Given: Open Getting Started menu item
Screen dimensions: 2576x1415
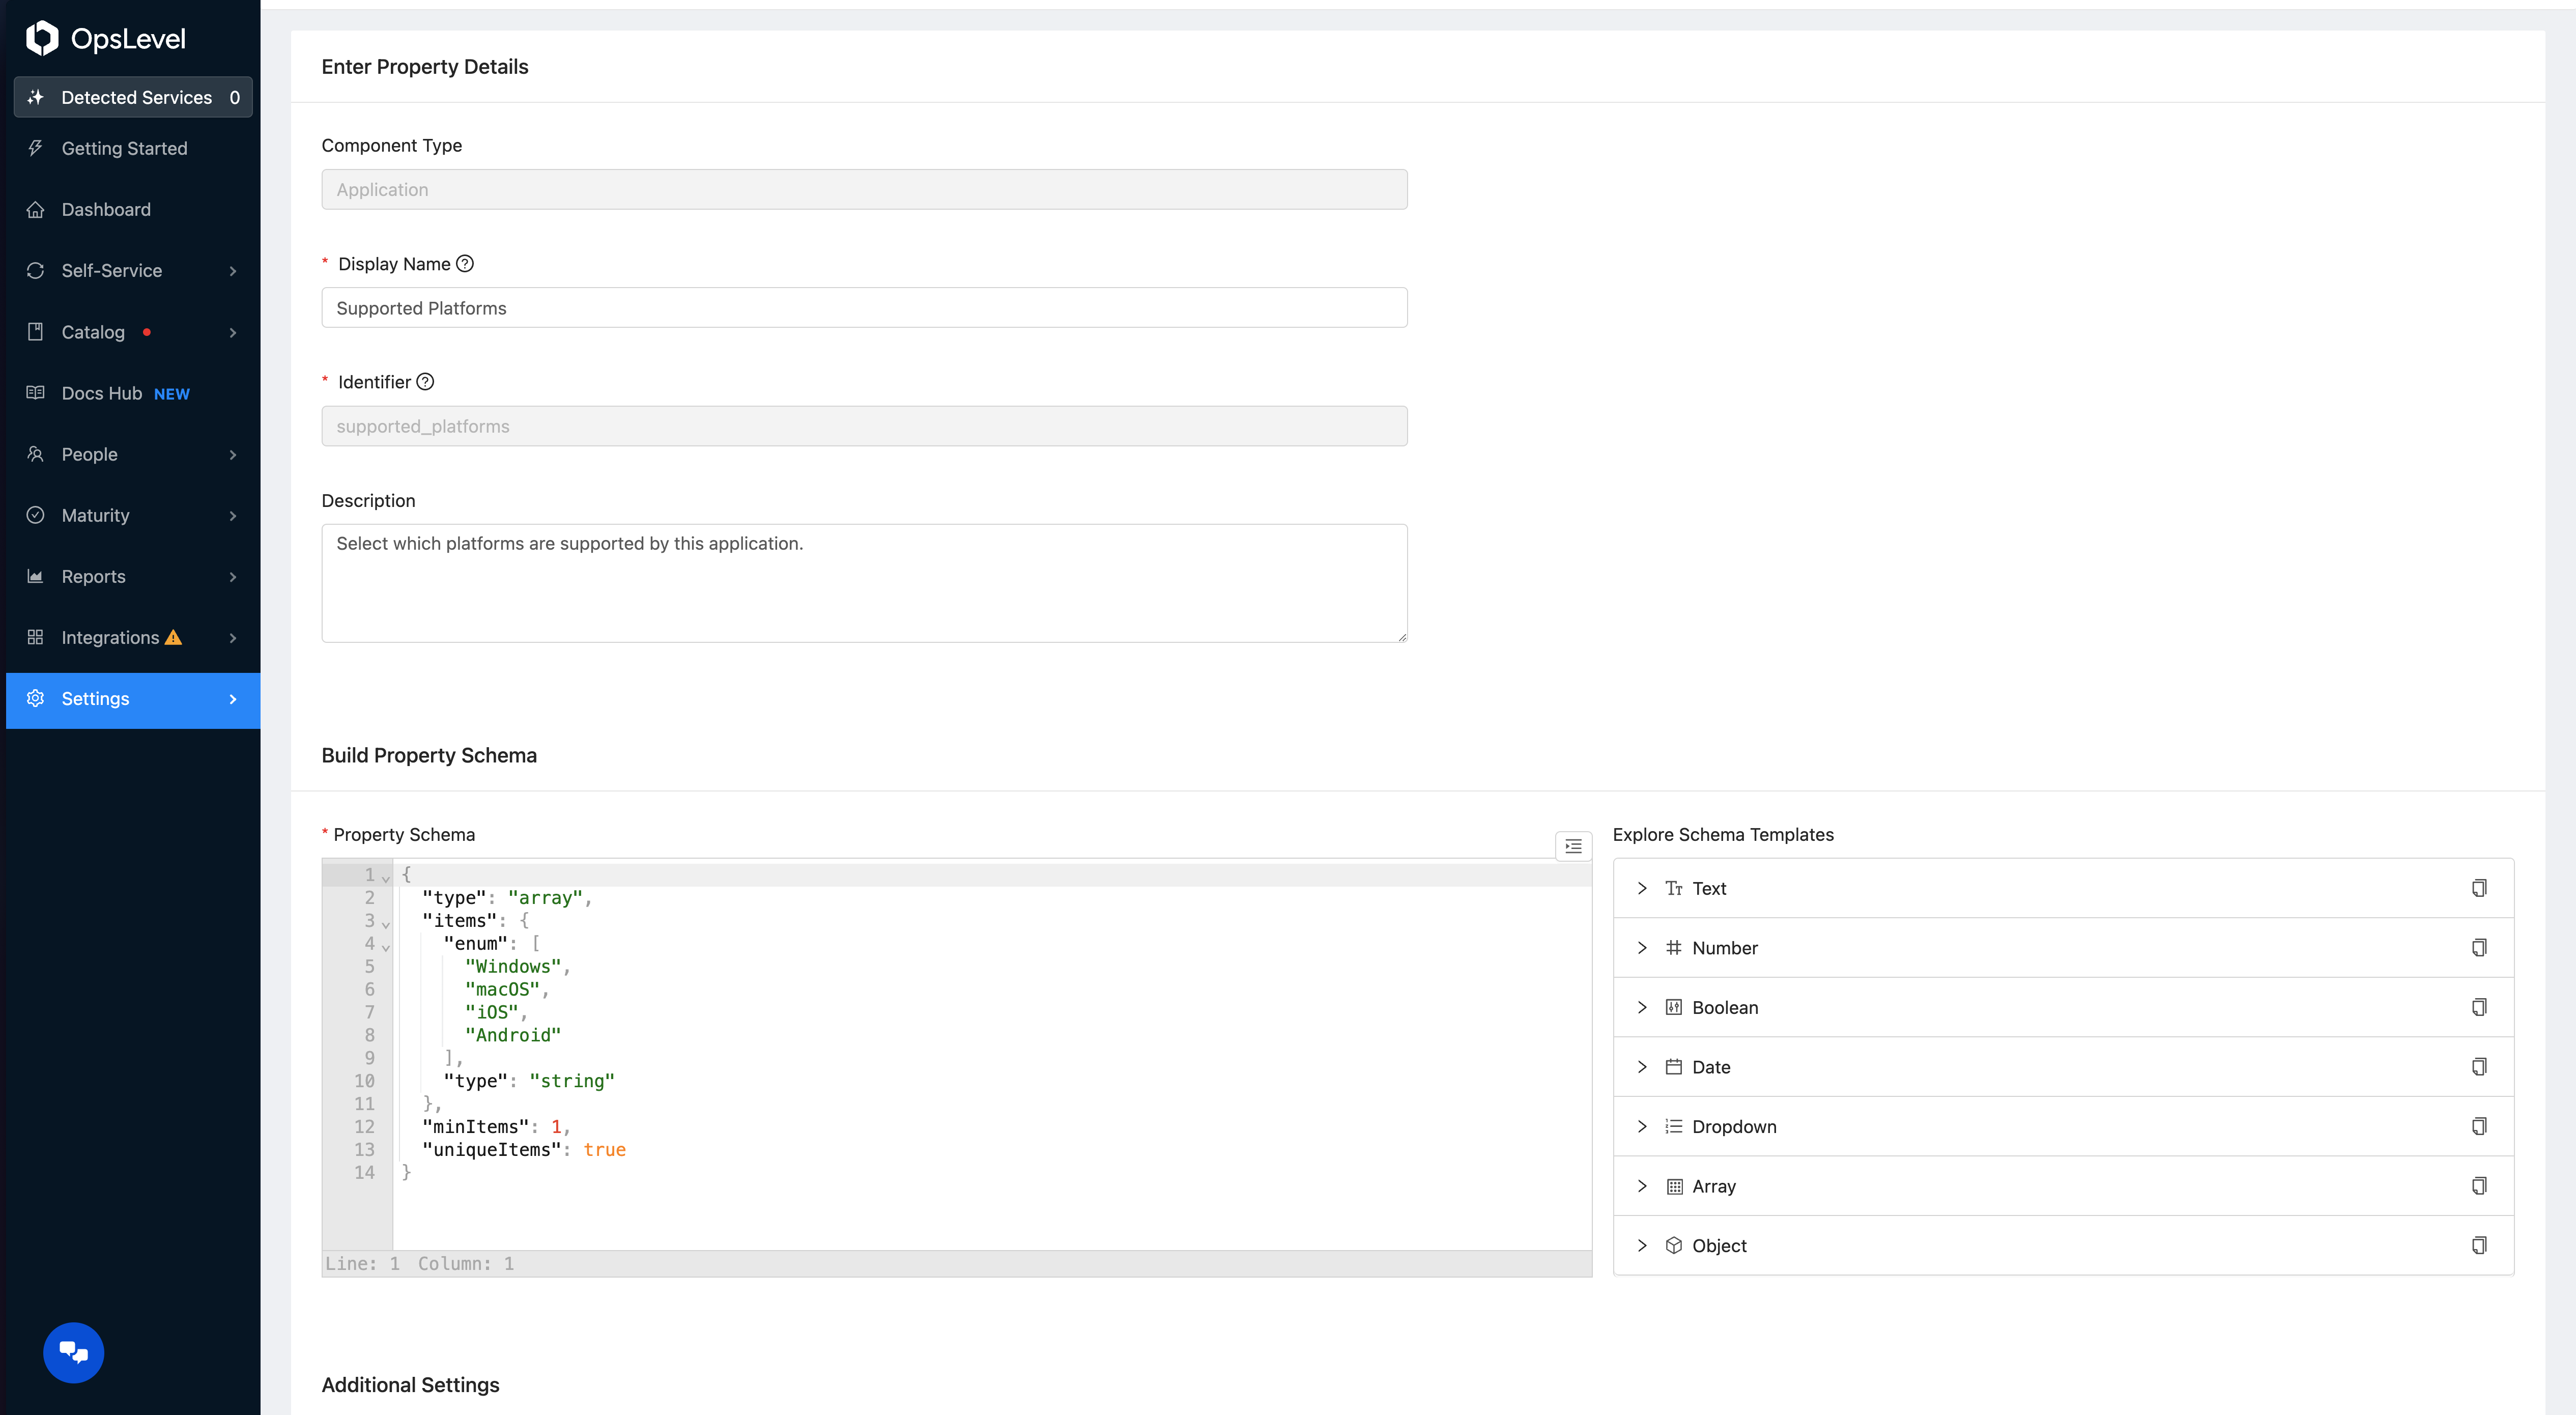Looking at the screenshot, I should coord(132,148).
